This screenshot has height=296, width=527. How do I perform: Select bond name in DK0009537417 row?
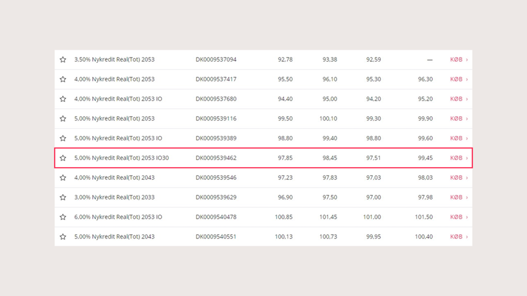(x=114, y=79)
